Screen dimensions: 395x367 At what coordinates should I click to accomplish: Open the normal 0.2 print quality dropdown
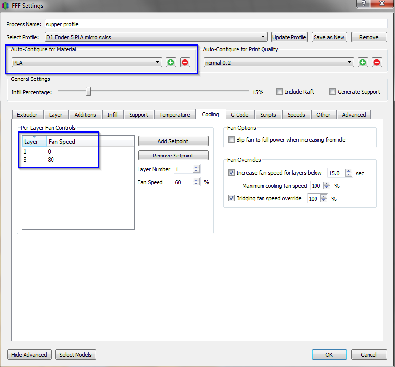point(279,62)
